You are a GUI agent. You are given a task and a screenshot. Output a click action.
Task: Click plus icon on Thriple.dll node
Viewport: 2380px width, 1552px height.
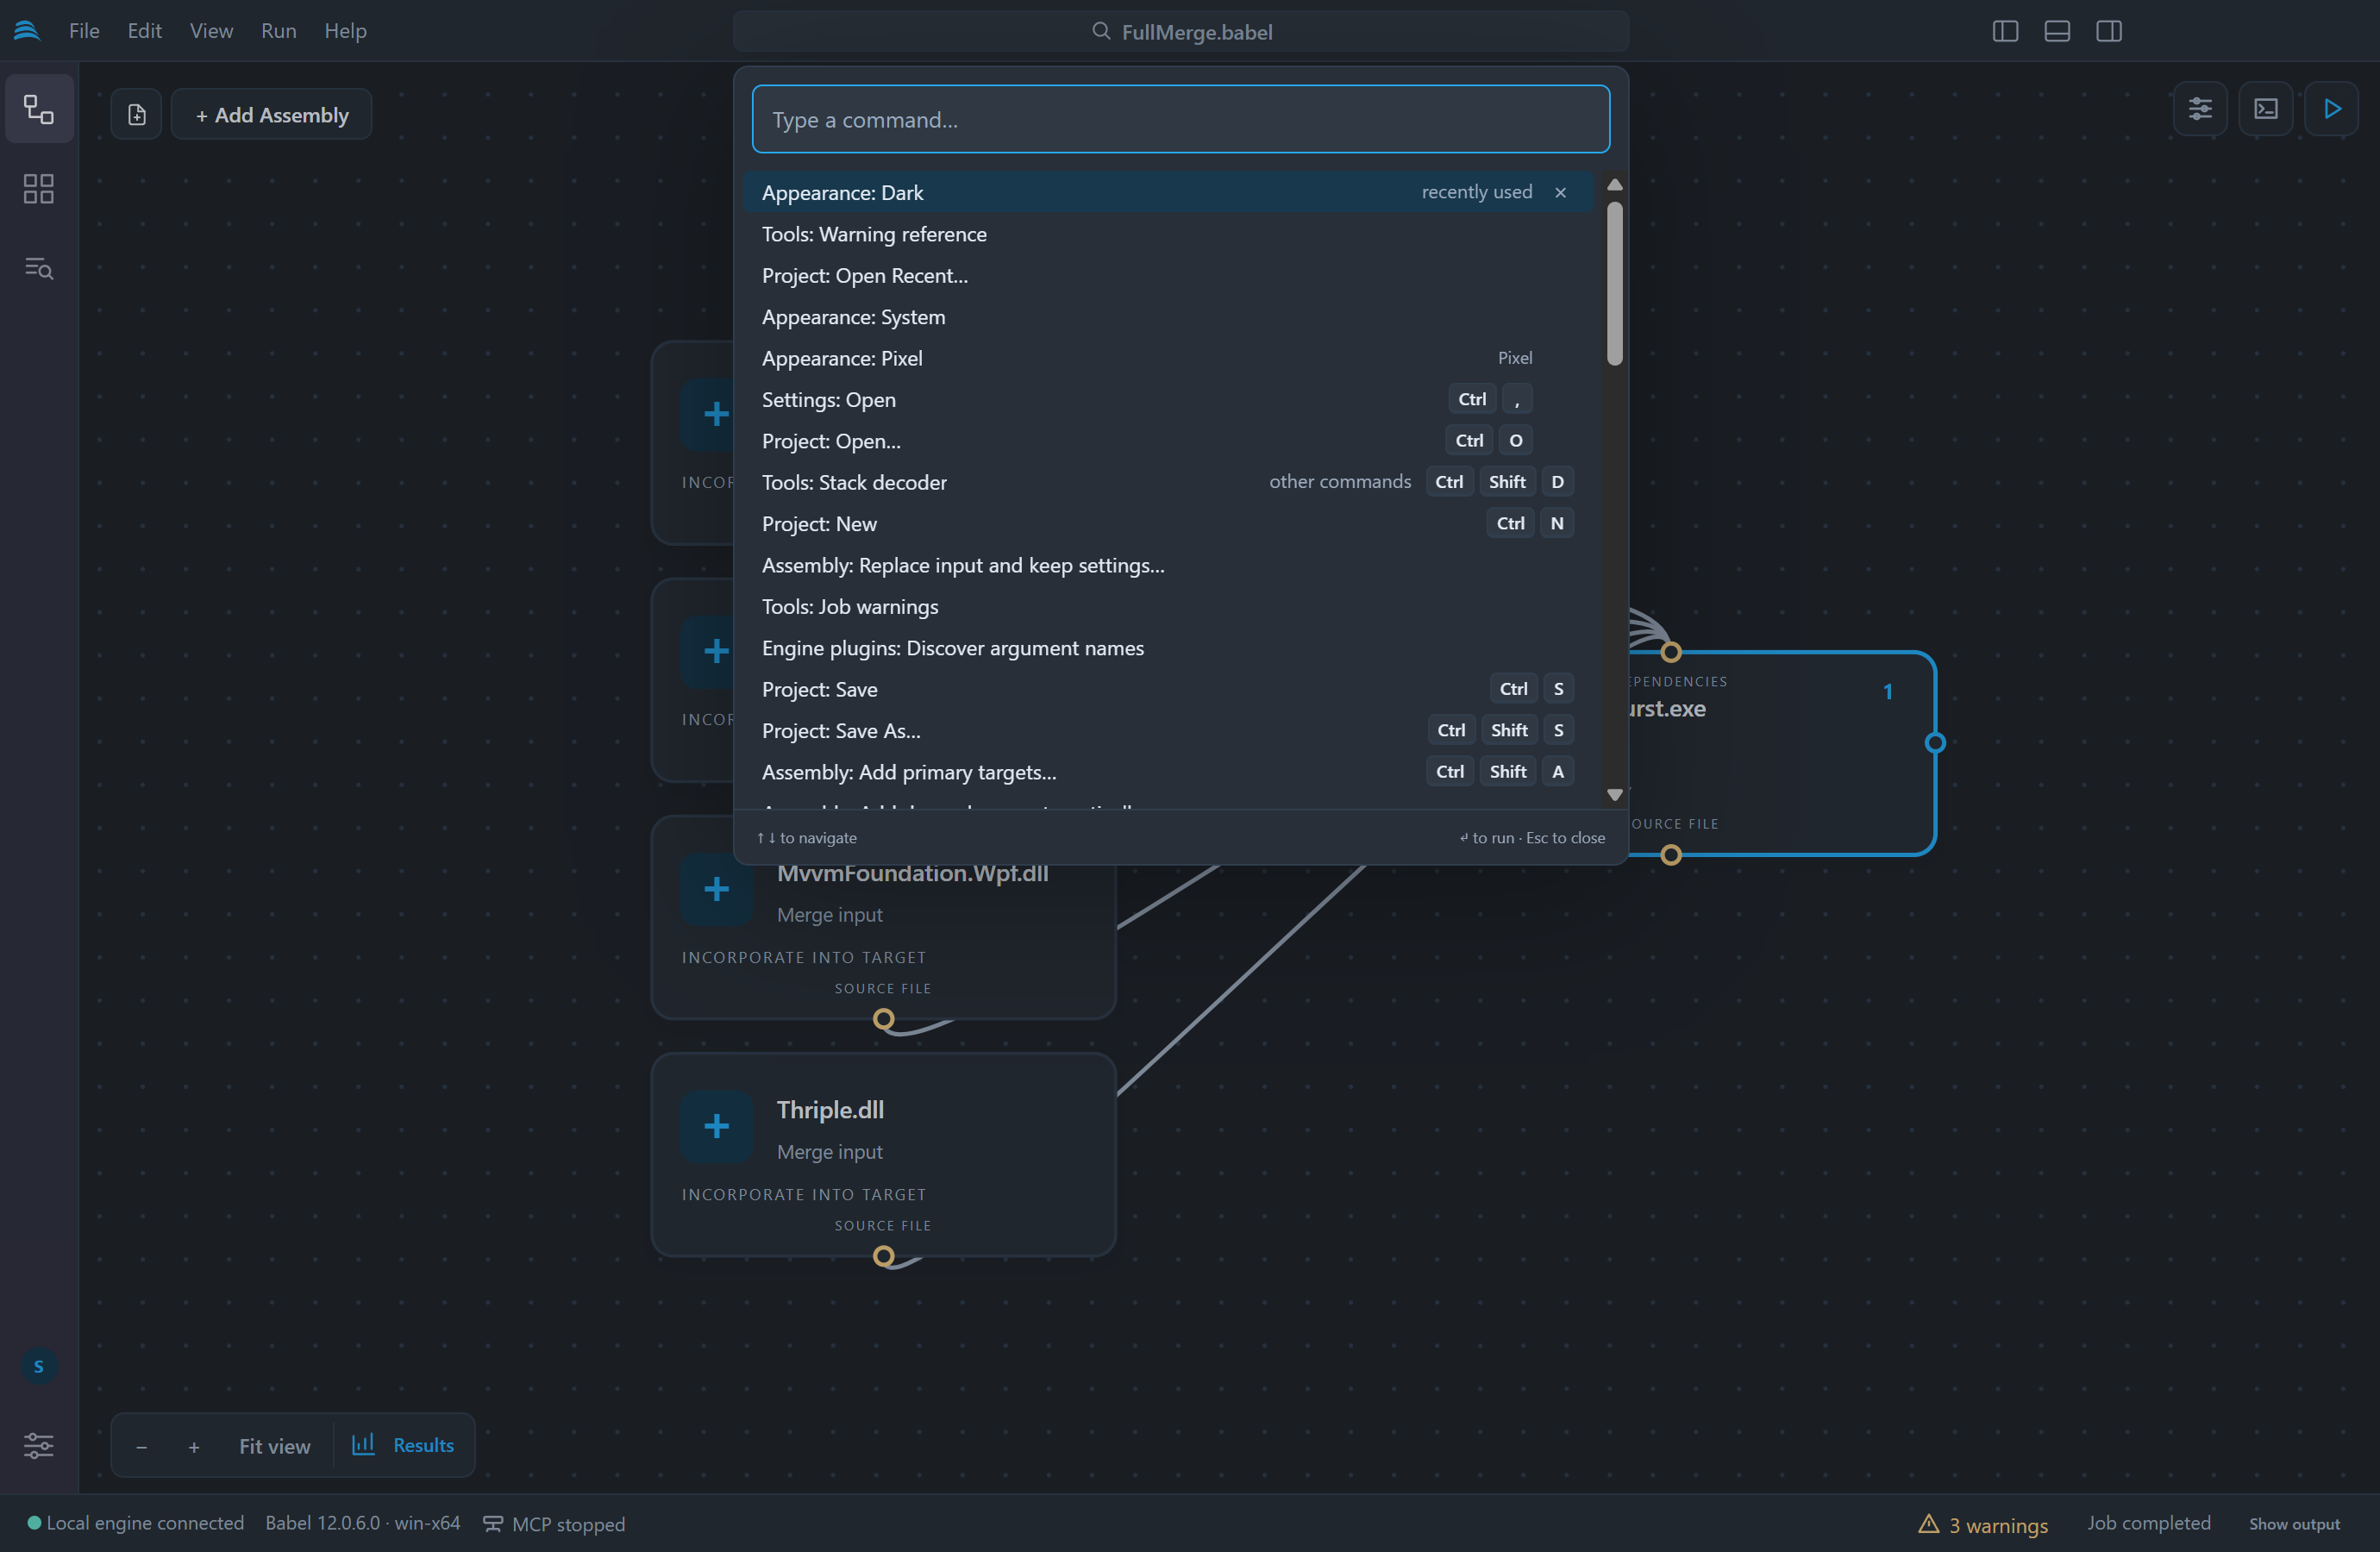pyautogui.click(x=716, y=1126)
